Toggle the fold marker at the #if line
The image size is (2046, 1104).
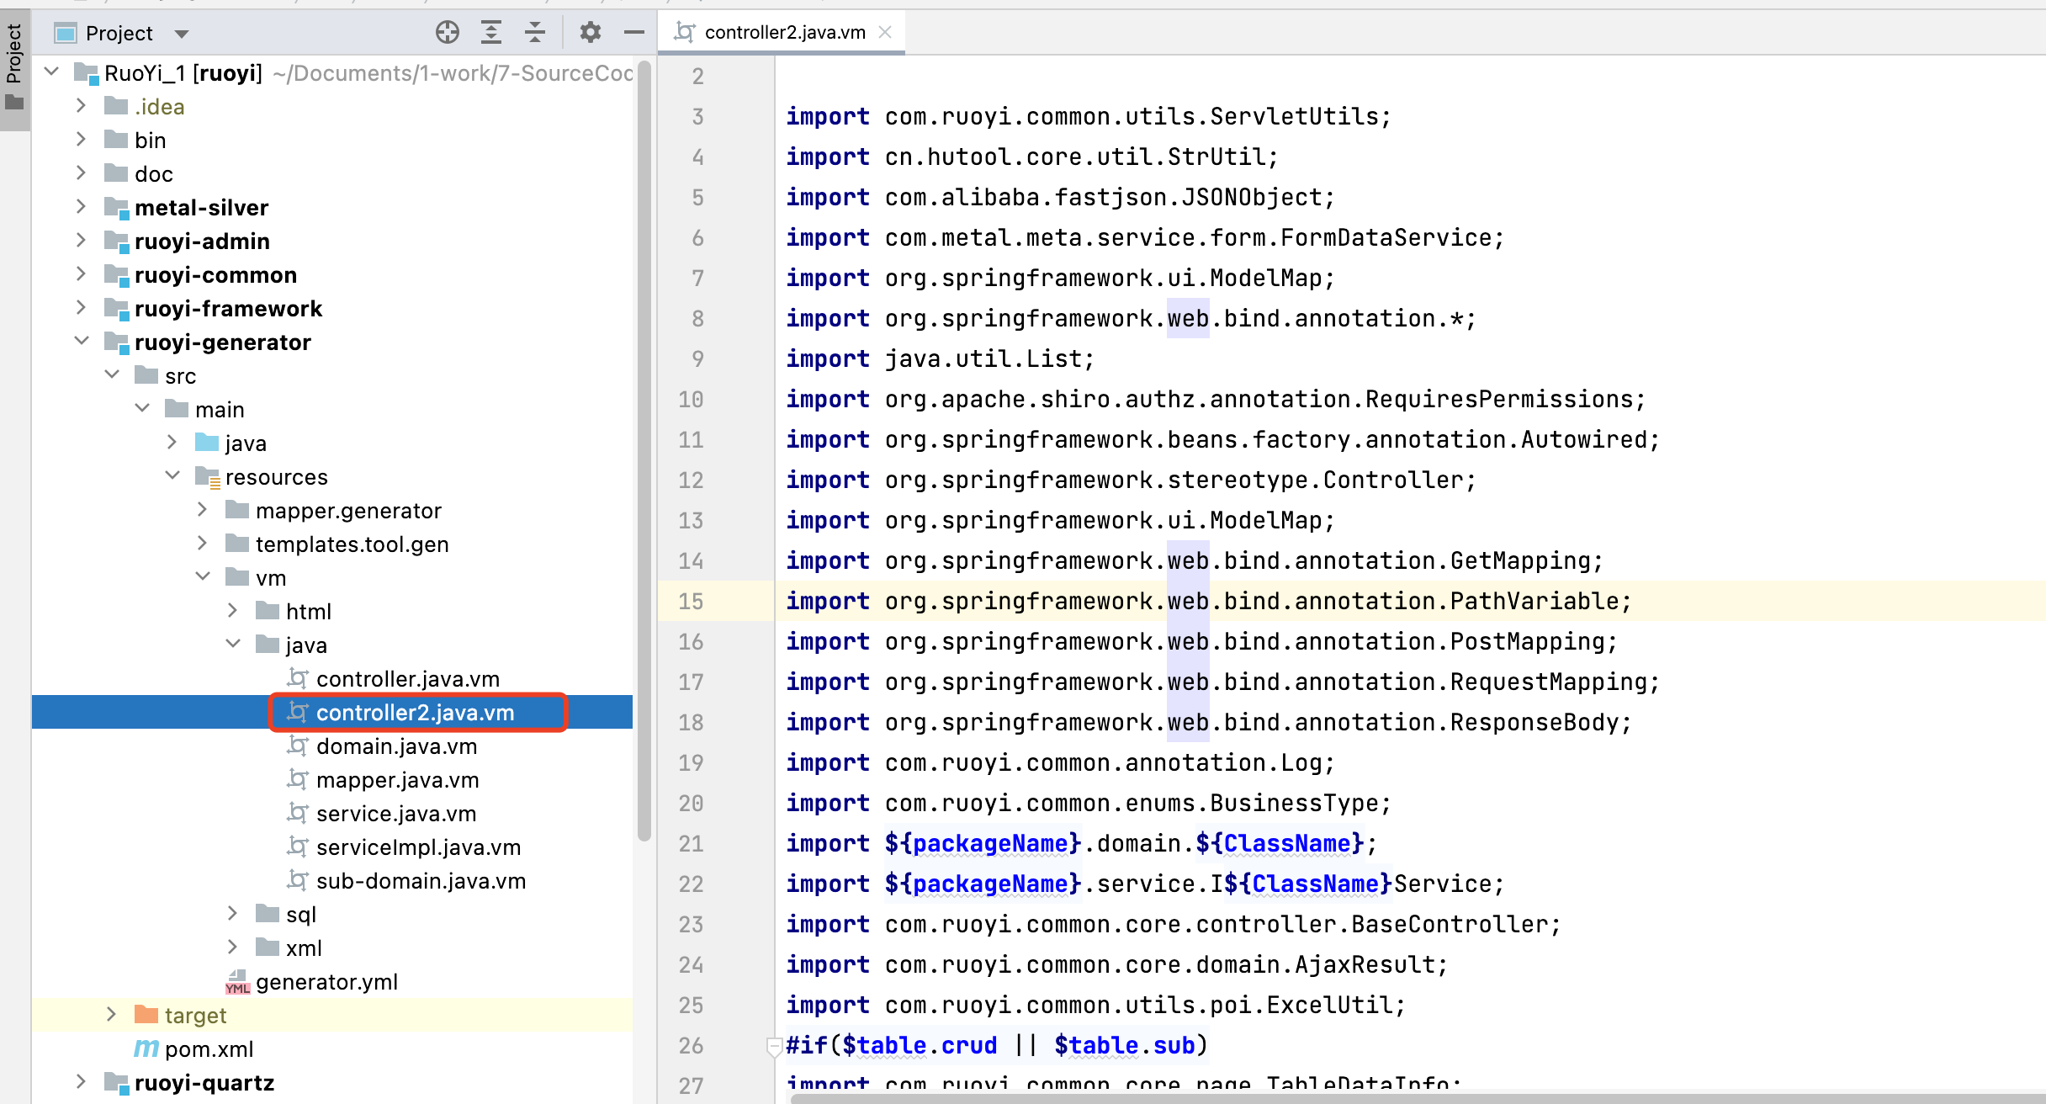(774, 1046)
